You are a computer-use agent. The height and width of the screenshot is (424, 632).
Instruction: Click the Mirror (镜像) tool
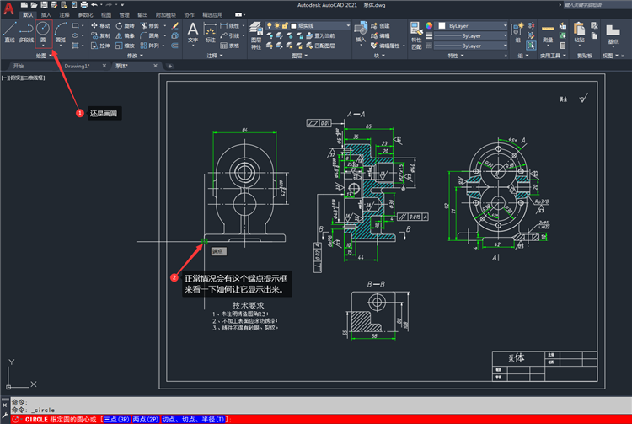[x=125, y=35]
